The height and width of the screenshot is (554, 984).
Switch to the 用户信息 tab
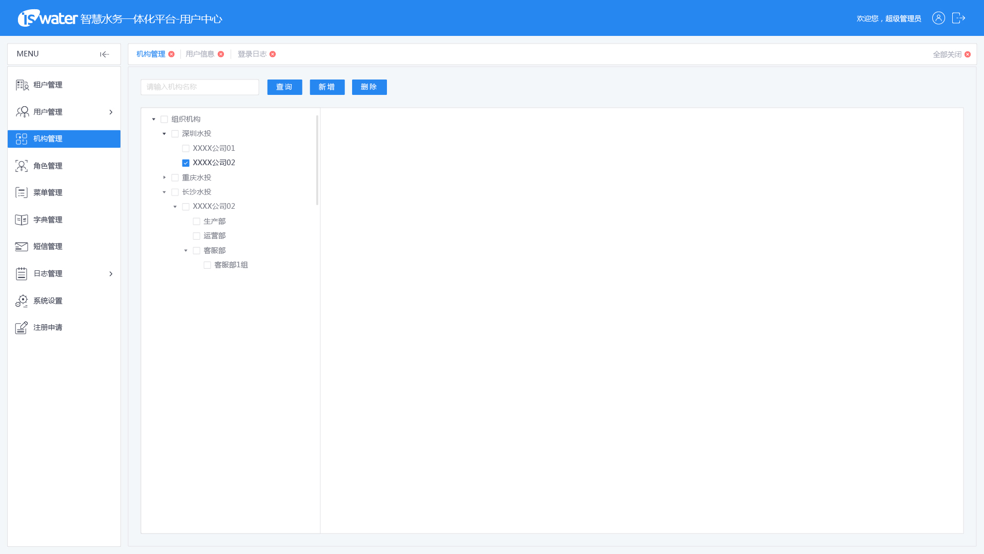click(200, 54)
